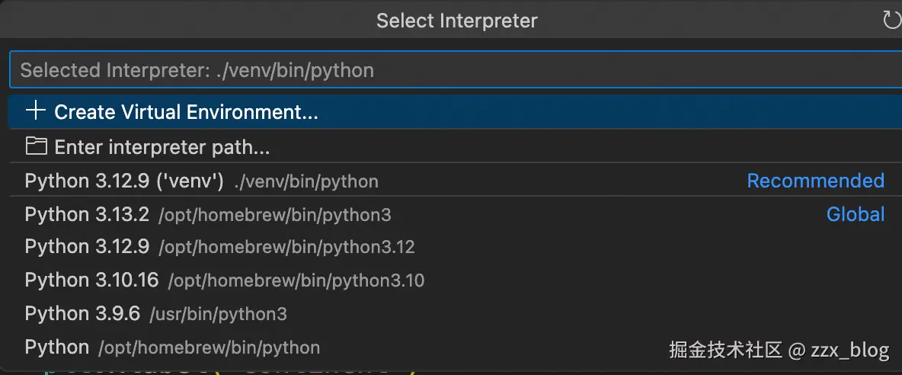Click the /opt/homebrew/bin/python3.10 path text
This screenshot has height=375, width=902.
(x=296, y=281)
